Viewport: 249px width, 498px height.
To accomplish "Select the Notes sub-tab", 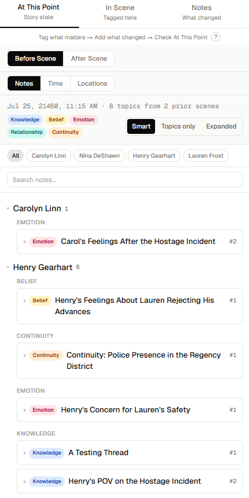I will pyautogui.click(x=24, y=83).
